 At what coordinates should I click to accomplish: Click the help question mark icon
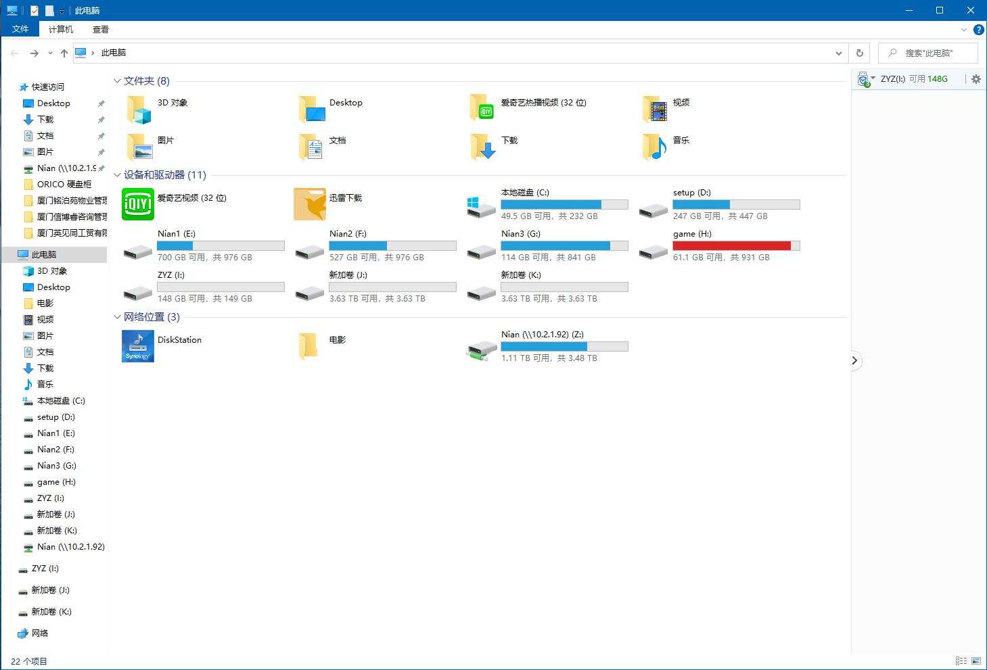coord(978,30)
